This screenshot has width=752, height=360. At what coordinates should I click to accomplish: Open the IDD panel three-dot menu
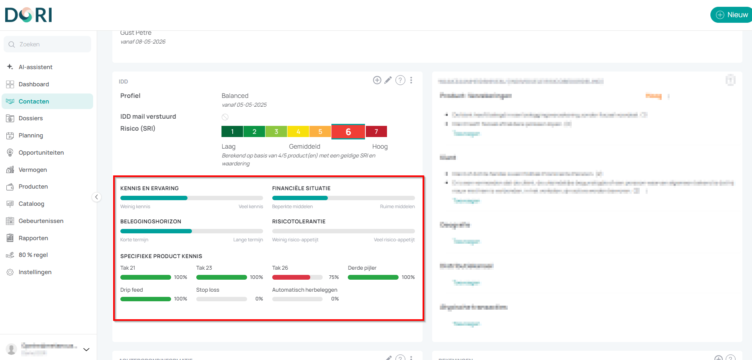click(x=411, y=80)
